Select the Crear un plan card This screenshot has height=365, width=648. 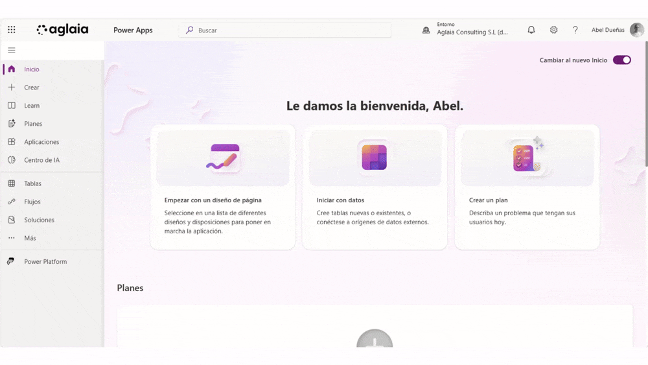527,187
